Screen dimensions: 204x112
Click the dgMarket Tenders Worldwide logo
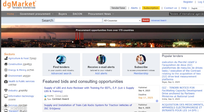pos(19,5)
